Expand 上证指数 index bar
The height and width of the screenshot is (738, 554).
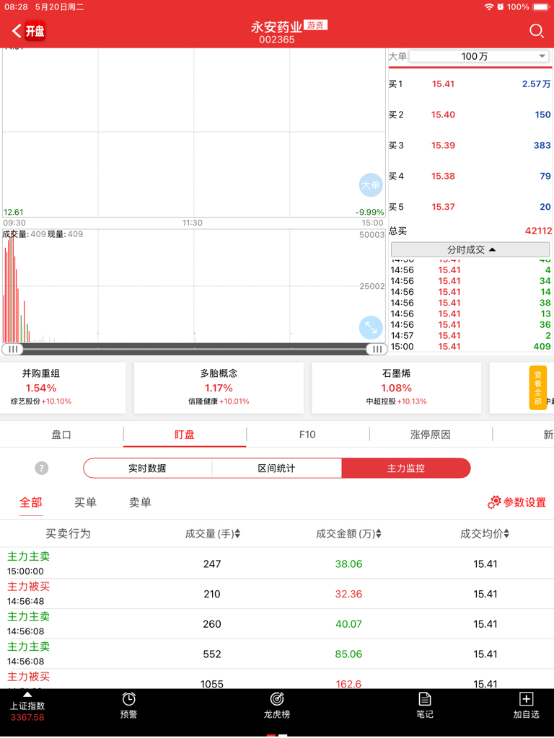point(27,708)
